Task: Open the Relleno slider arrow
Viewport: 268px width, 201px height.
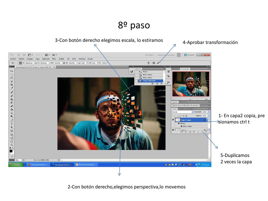Action: point(208,116)
